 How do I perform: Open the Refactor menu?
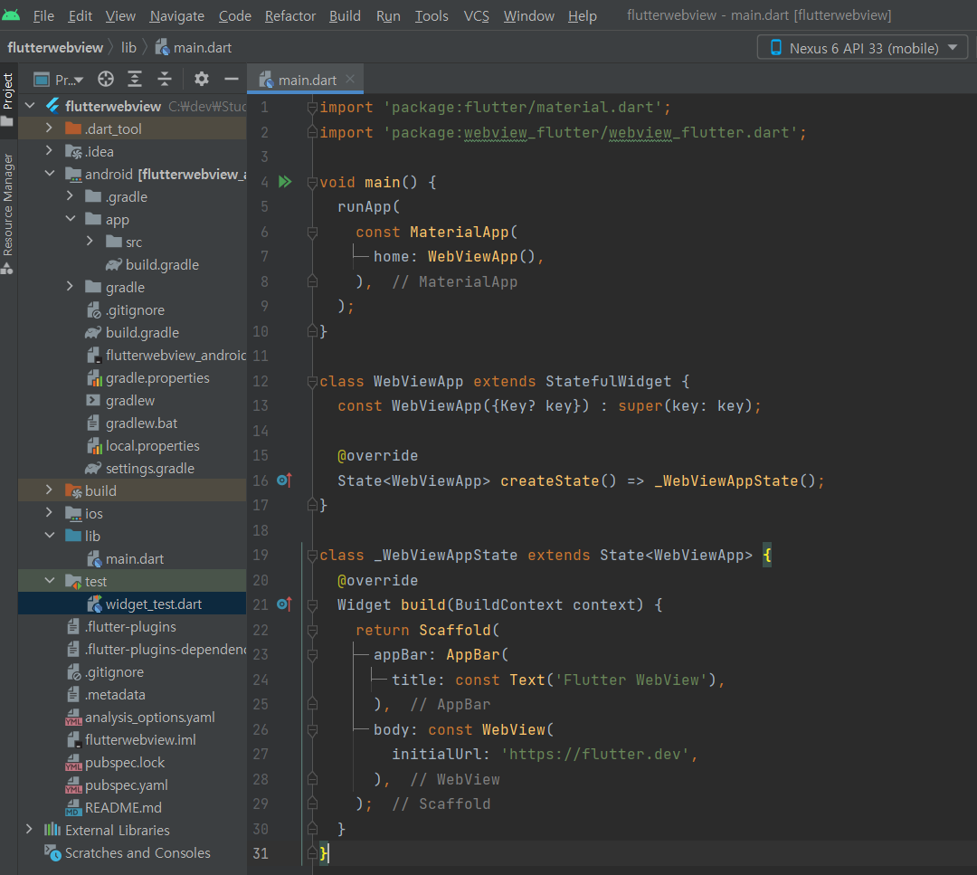(290, 15)
